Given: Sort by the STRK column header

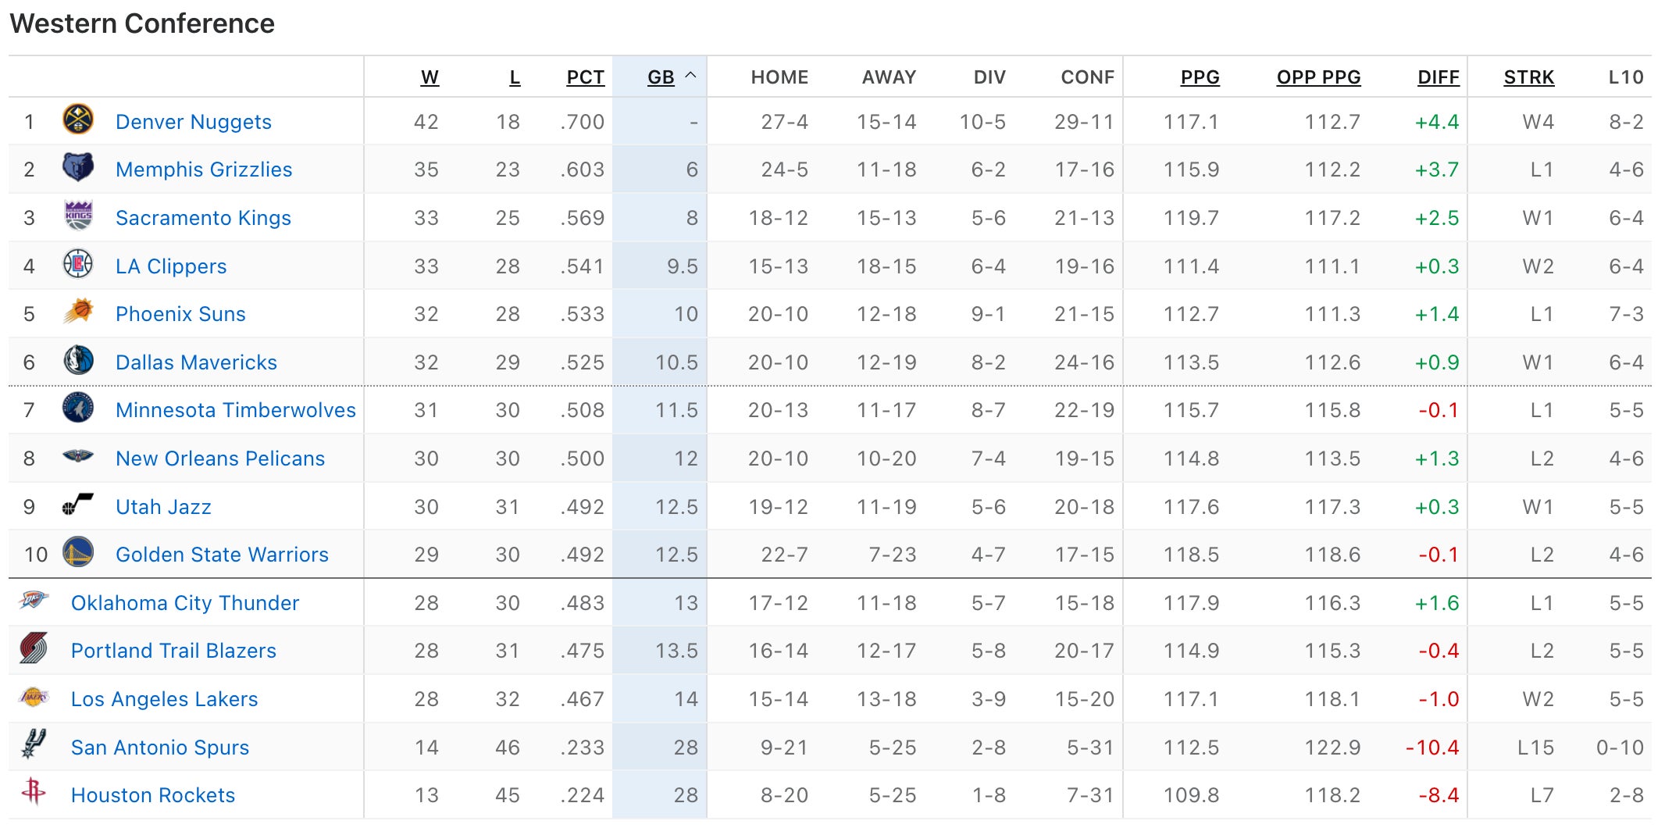Looking at the screenshot, I should point(1528,77).
